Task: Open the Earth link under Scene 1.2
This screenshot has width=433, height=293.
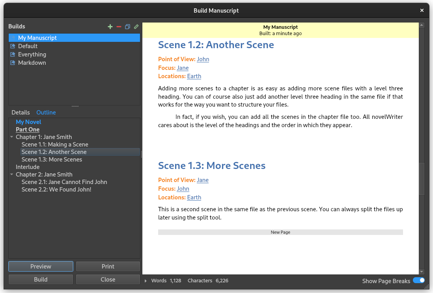Action: coord(194,76)
